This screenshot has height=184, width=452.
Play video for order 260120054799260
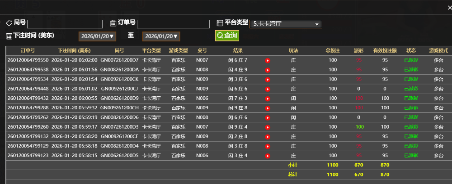pos(268,127)
